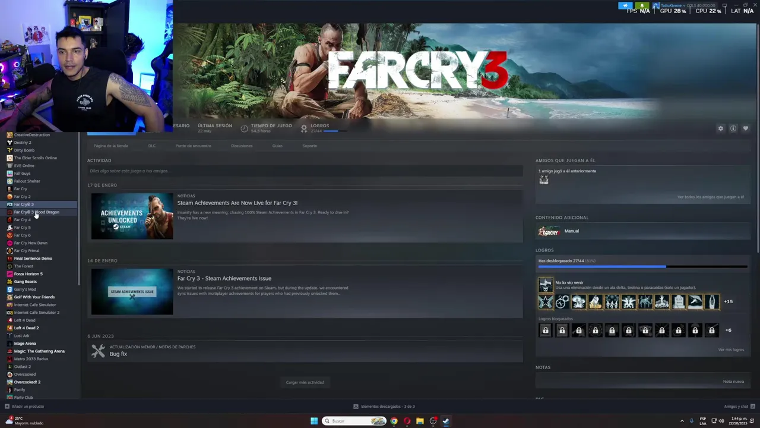Open Achievements Are Now Live news thumbnail
This screenshot has width=760, height=428.
click(x=132, y=216)
